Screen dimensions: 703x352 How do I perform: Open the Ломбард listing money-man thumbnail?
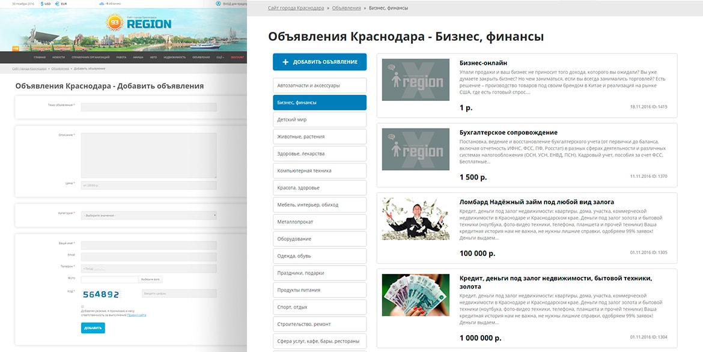pyautogui.click(x=415, y=219)
